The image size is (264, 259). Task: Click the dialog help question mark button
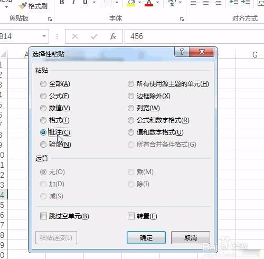[182, 52]
